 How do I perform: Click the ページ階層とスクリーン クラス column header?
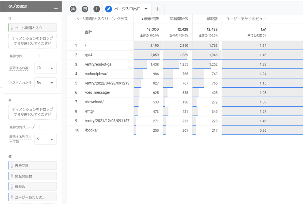(101, 19)
